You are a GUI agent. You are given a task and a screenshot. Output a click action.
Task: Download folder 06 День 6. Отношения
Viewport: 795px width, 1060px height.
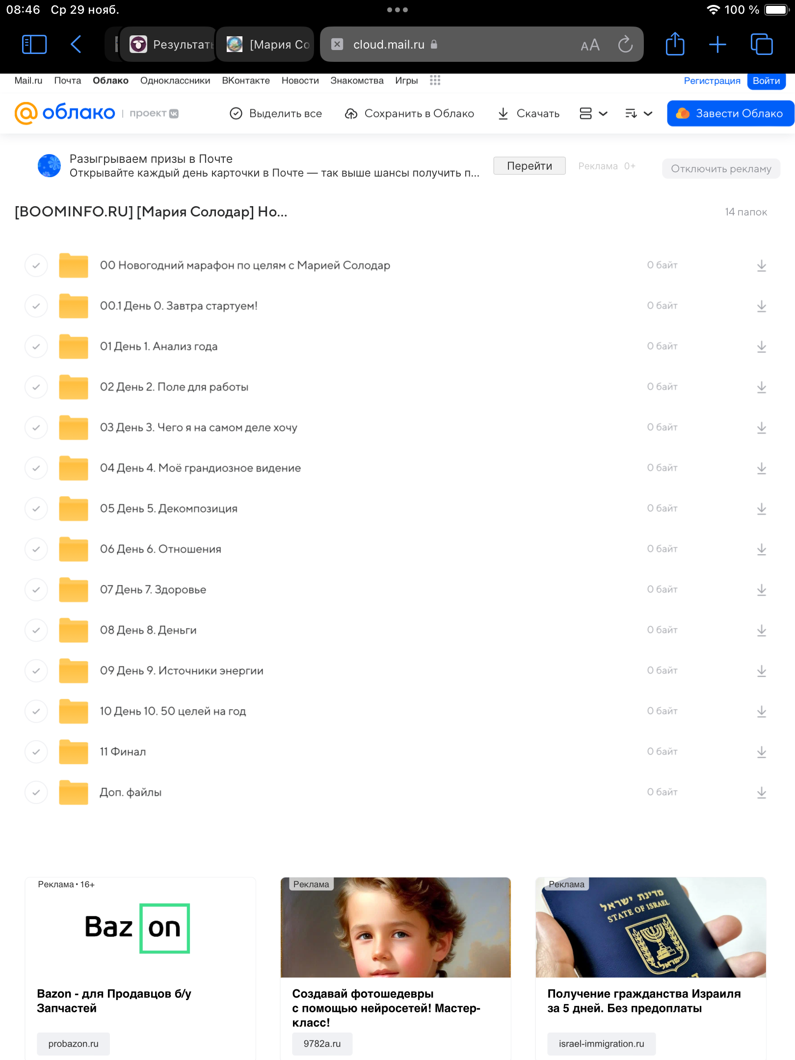coord(761,549)
